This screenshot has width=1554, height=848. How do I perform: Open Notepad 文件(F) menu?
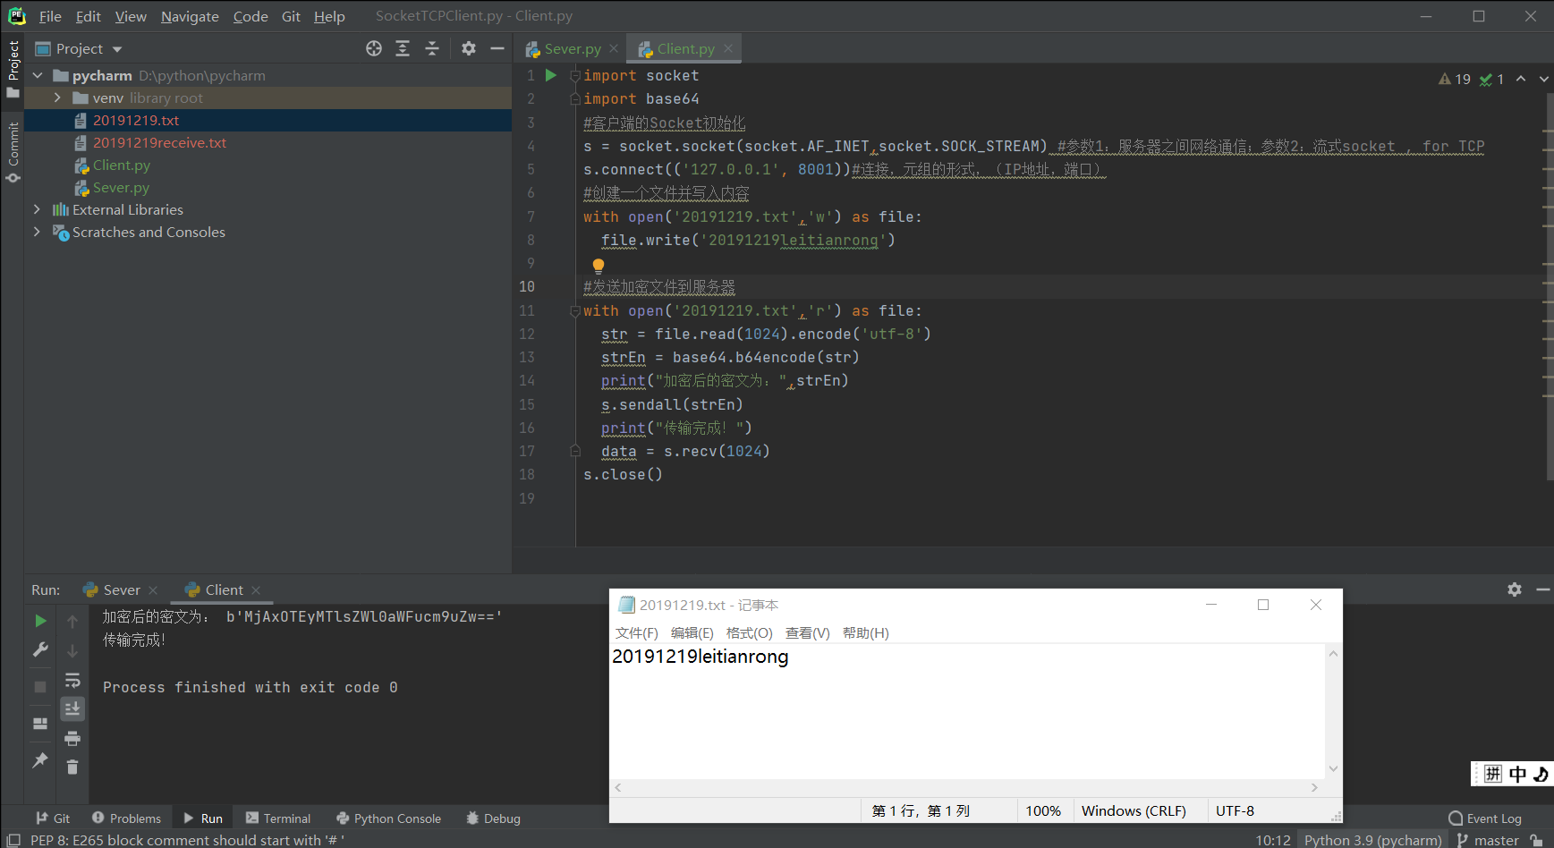(x=637, y=632)
